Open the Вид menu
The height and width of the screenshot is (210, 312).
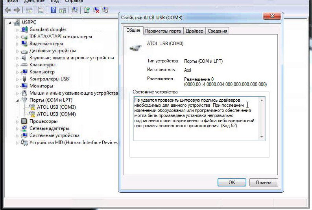click(55, 1)
